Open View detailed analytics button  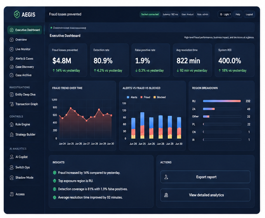click(205, 195)
